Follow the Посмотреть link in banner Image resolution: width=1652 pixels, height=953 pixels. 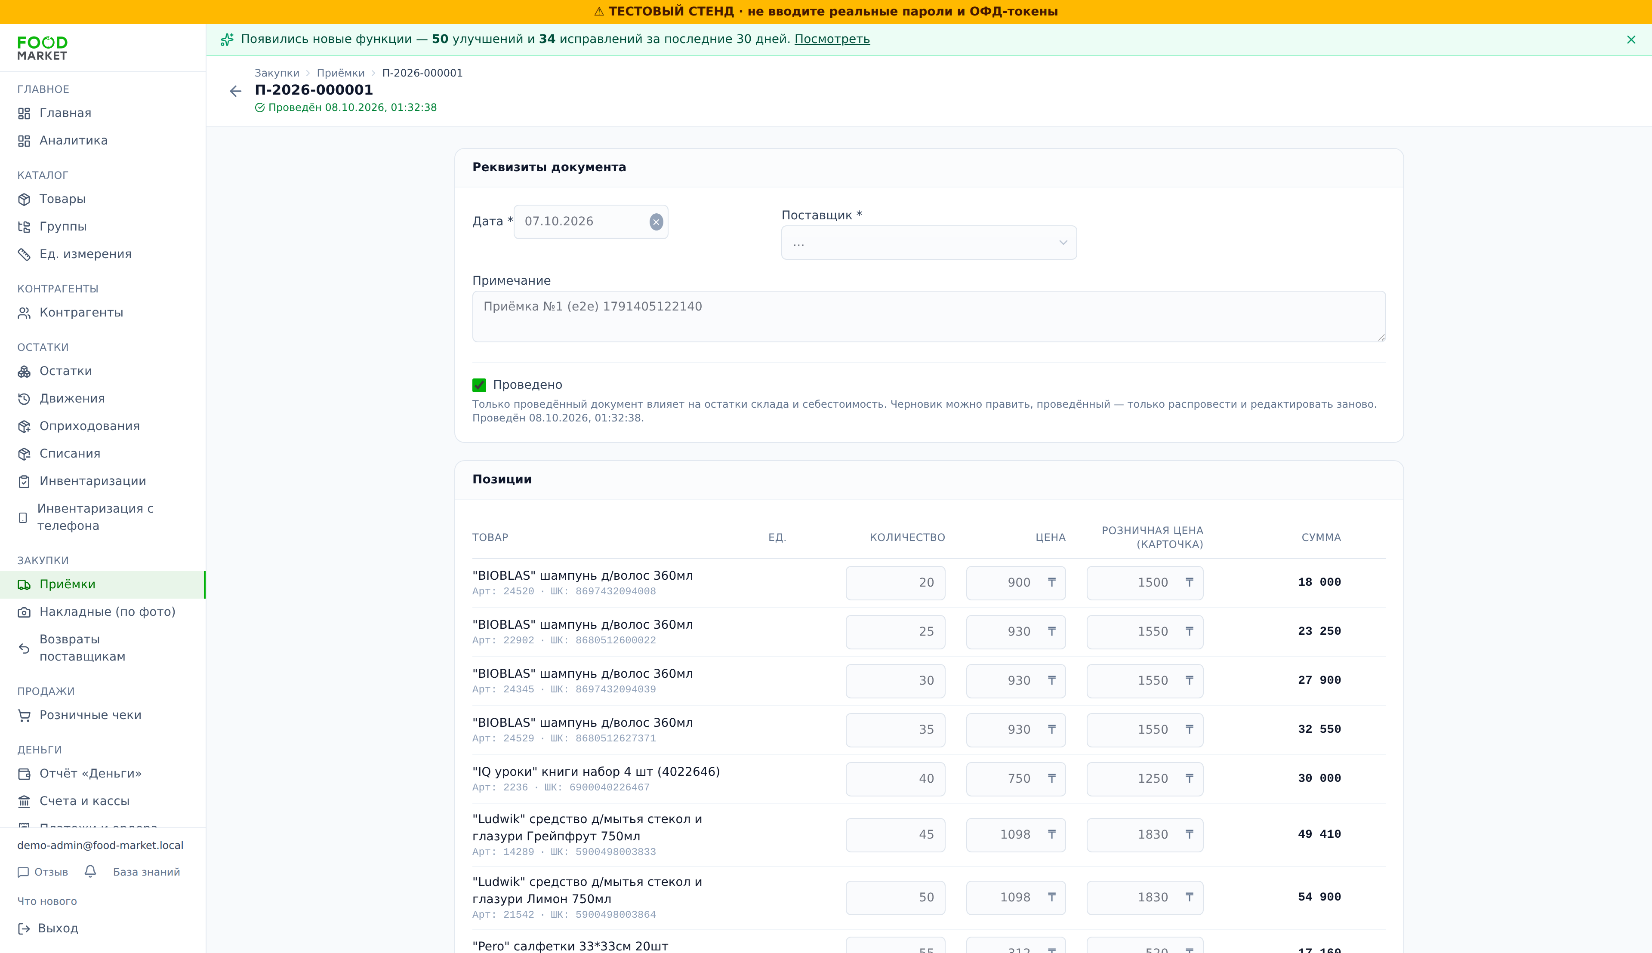(x=832, y=39)
